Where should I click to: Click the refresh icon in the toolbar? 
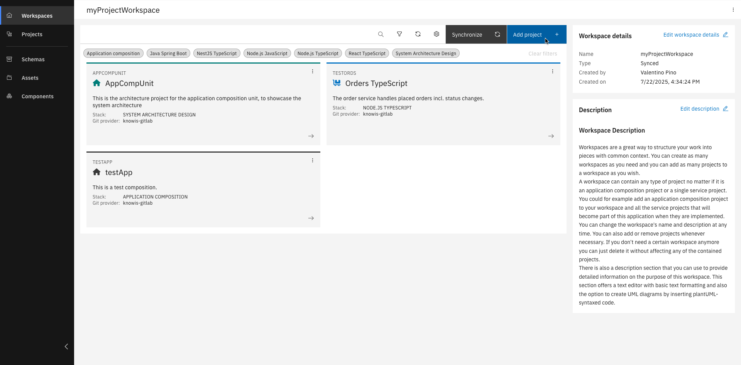coord(418,34)
